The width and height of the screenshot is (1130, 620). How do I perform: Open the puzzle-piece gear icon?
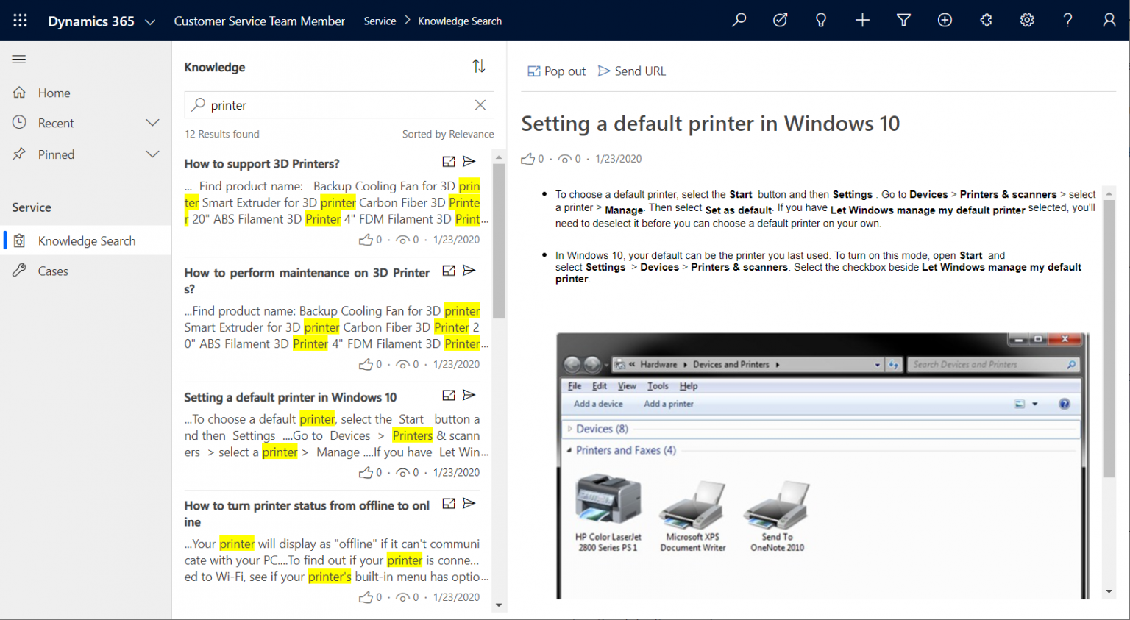coord(986,21)
